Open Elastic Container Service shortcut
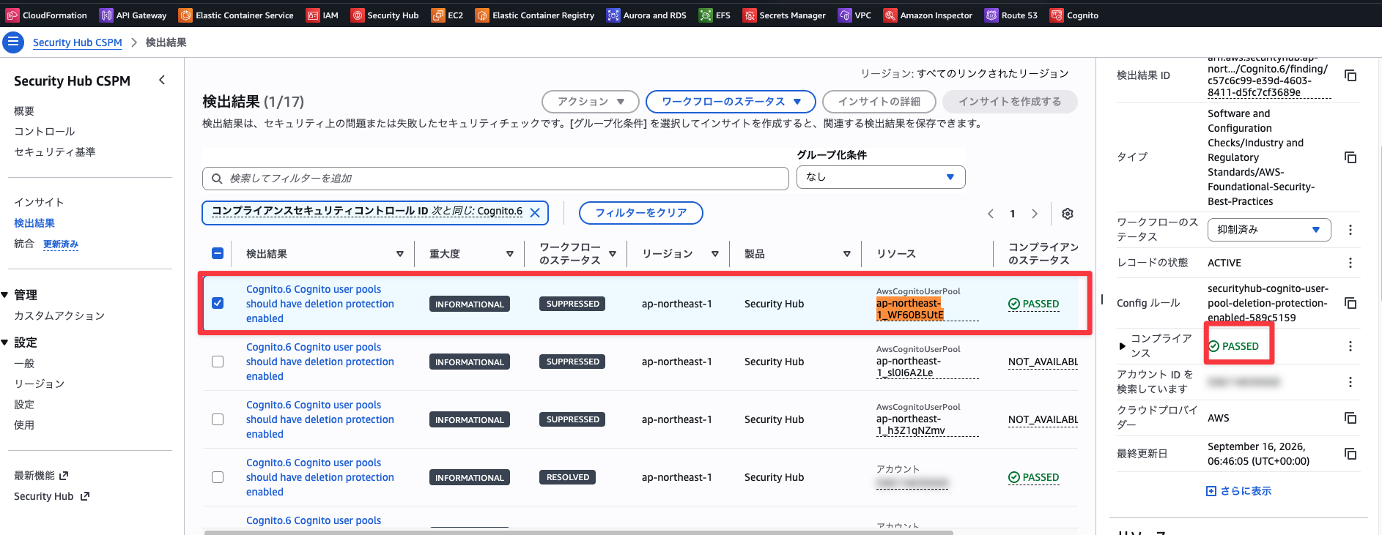 [236, 15]
